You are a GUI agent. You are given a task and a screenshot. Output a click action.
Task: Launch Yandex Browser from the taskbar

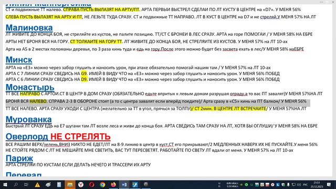coord(81,185)
